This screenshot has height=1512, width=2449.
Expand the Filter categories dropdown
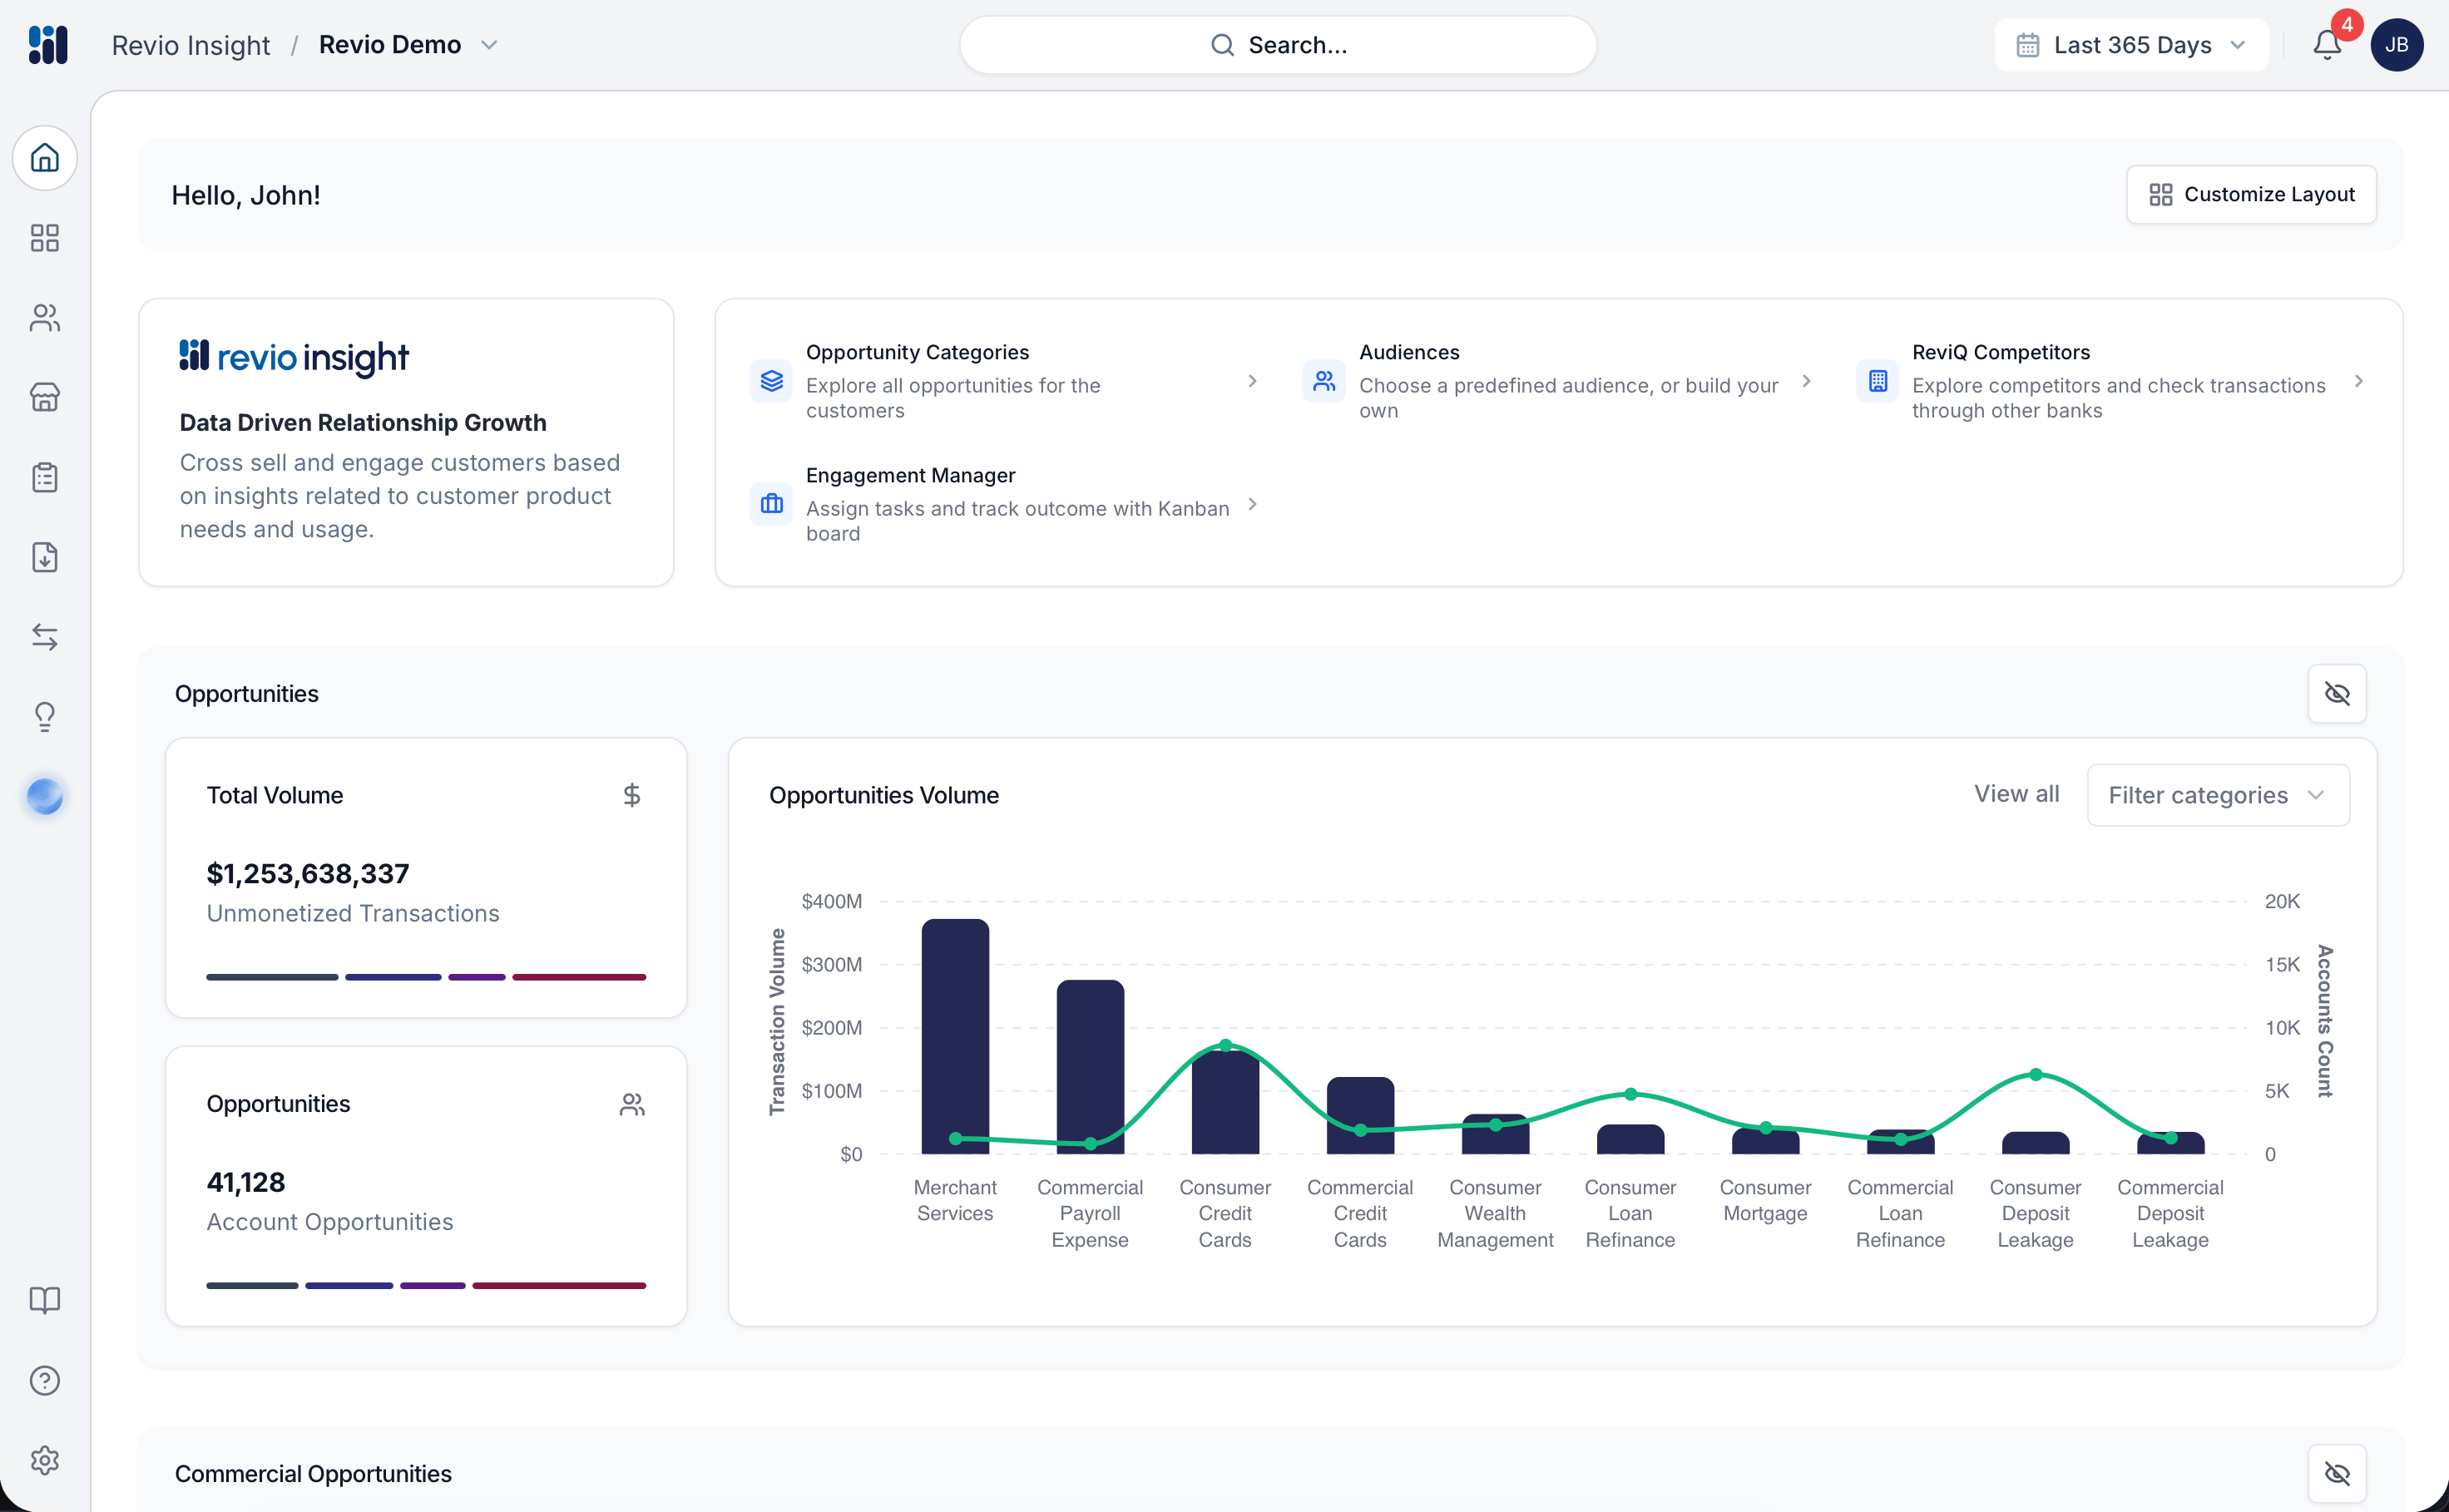tap(2218, 795)
